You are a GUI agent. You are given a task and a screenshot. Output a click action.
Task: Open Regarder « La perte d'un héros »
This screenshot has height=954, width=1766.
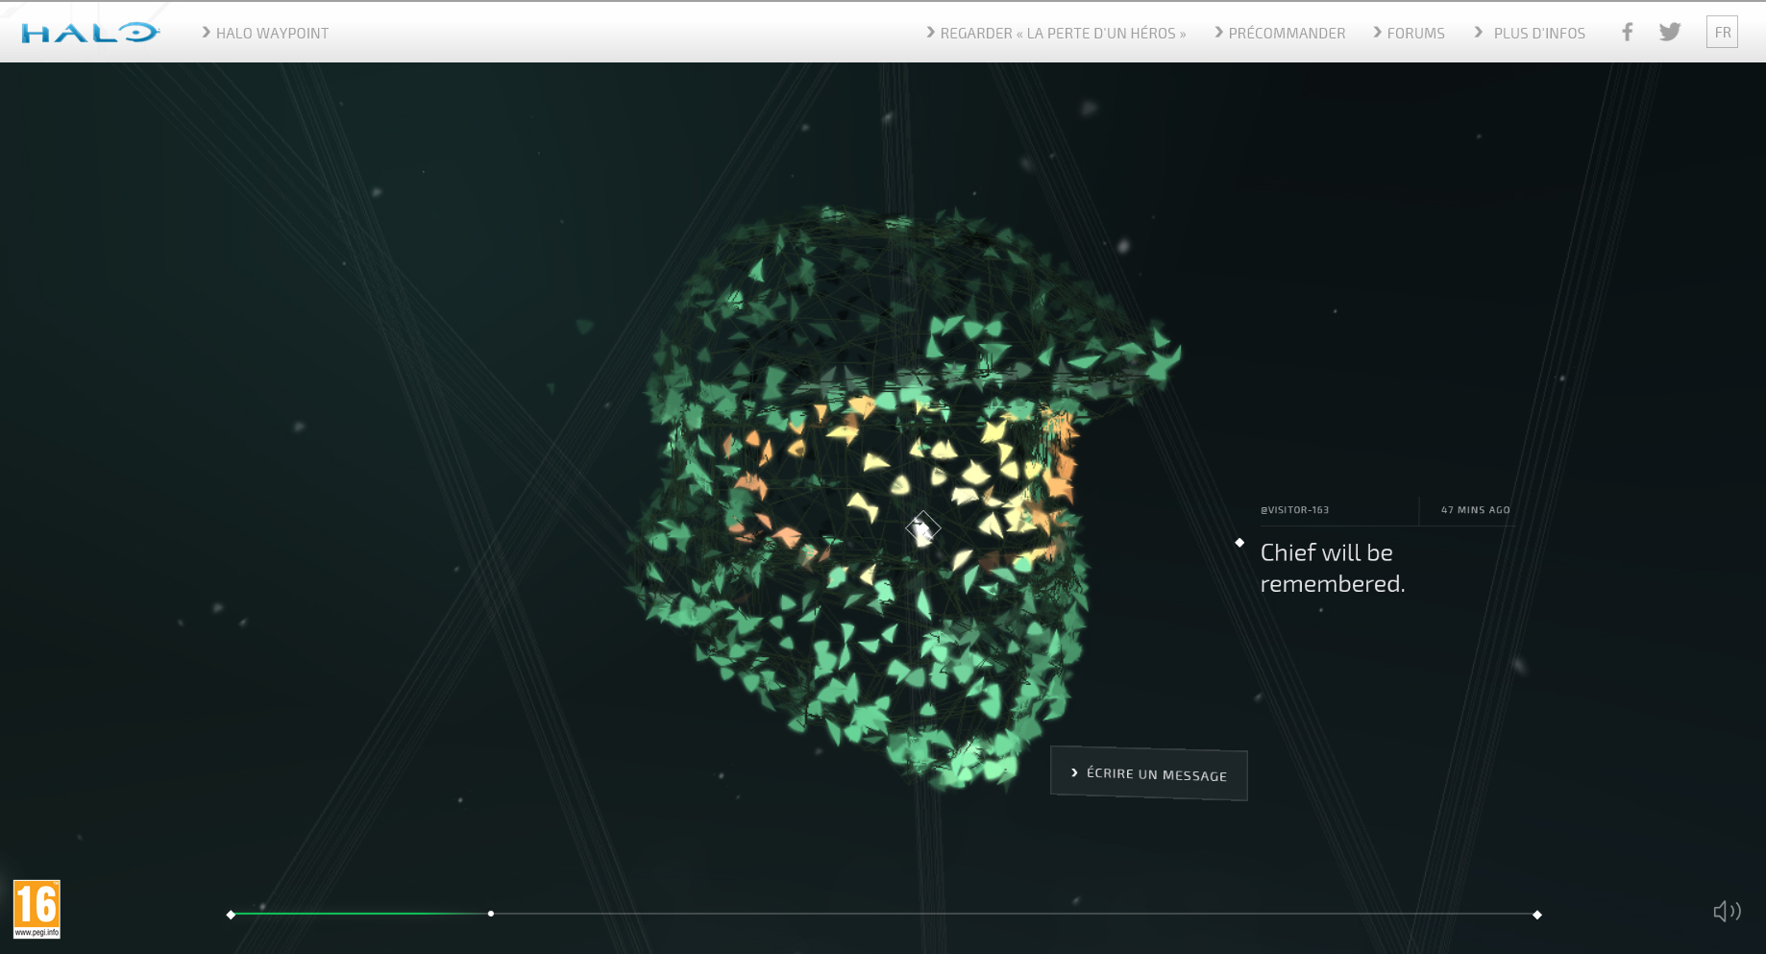[x=1062, y=34]
